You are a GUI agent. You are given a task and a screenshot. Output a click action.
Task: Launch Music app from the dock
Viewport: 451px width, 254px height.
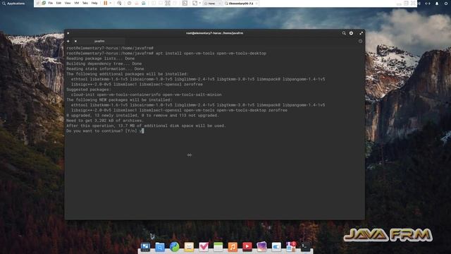233,246
